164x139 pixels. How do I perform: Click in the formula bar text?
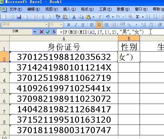click(102, 32)
